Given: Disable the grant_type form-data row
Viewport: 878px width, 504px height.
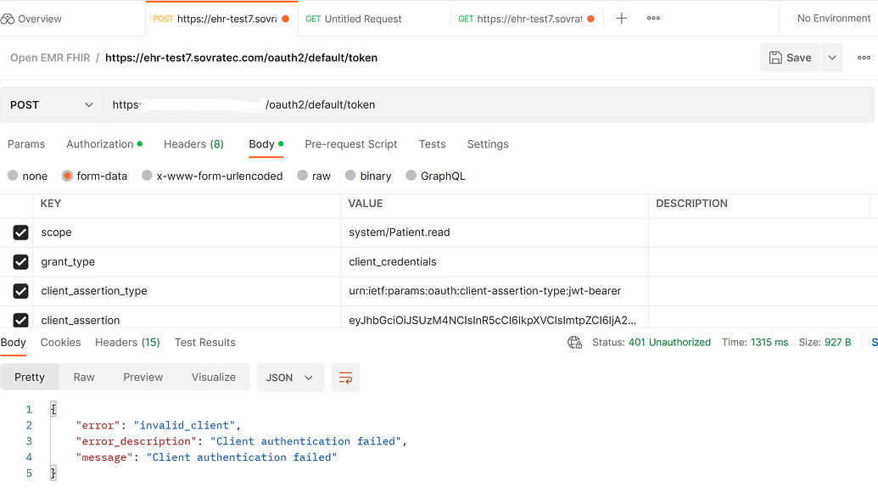Looking at the screenshot, I should (x=20, y=261).
